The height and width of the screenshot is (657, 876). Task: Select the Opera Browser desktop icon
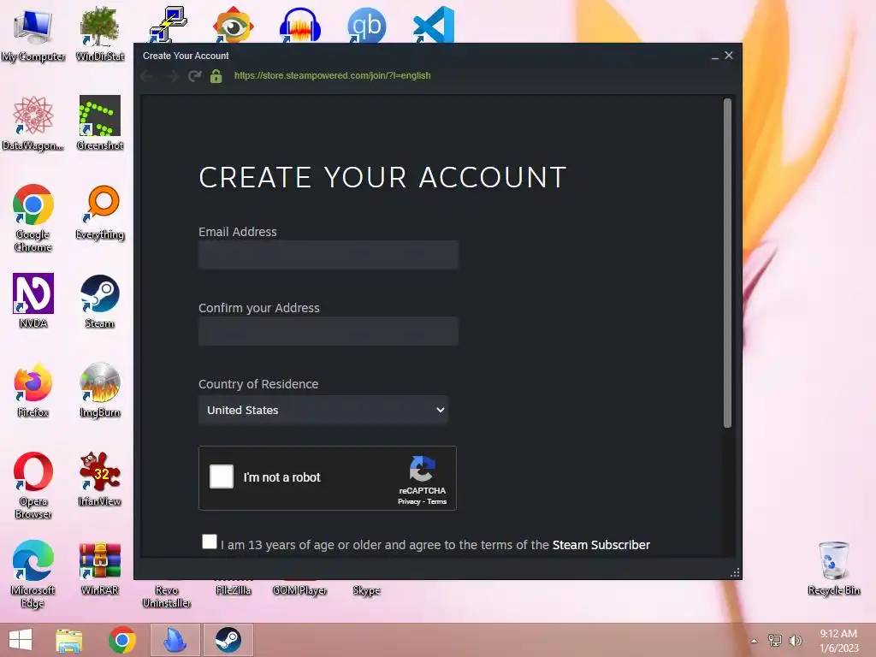(x=33, y=485)
